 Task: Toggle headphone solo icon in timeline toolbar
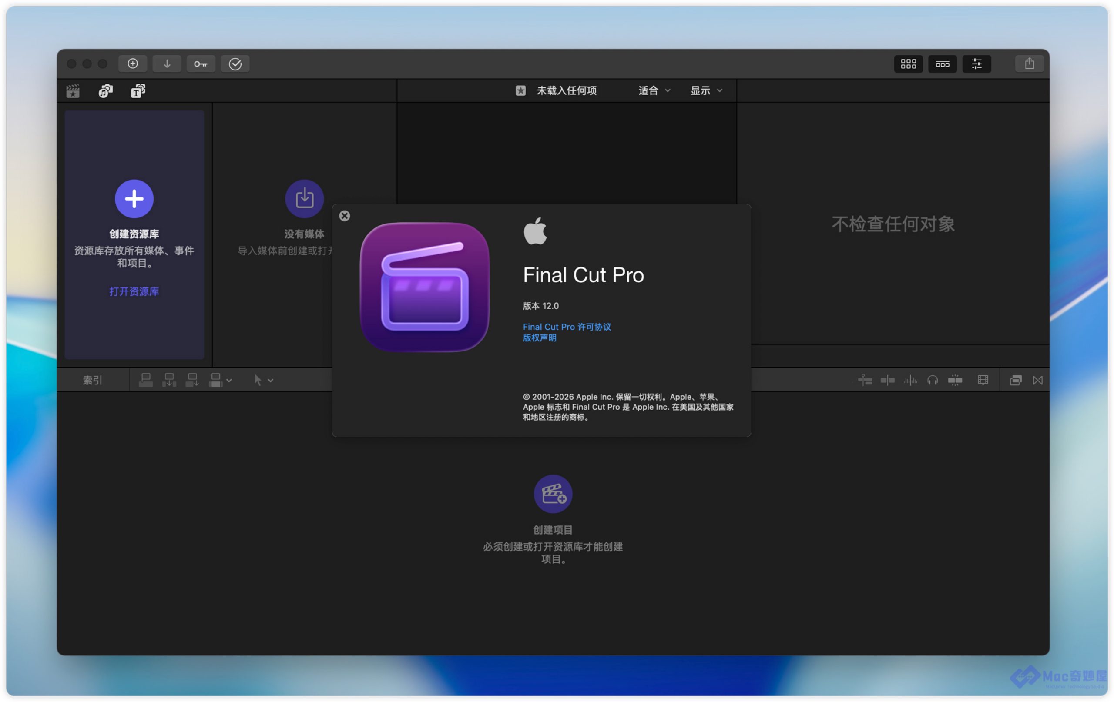pos(932,380)
